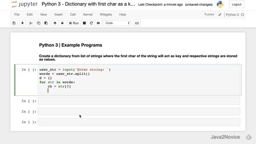The width and height of the screenshot is (256, 144).
Task: Click the save and checkpoint icon
Action: 14,23
